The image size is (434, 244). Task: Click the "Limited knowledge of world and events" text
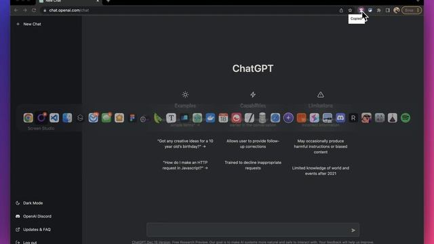pos(321,171)
